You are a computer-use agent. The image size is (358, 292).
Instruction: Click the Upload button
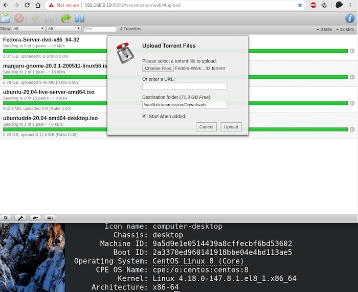pos(231,127)
